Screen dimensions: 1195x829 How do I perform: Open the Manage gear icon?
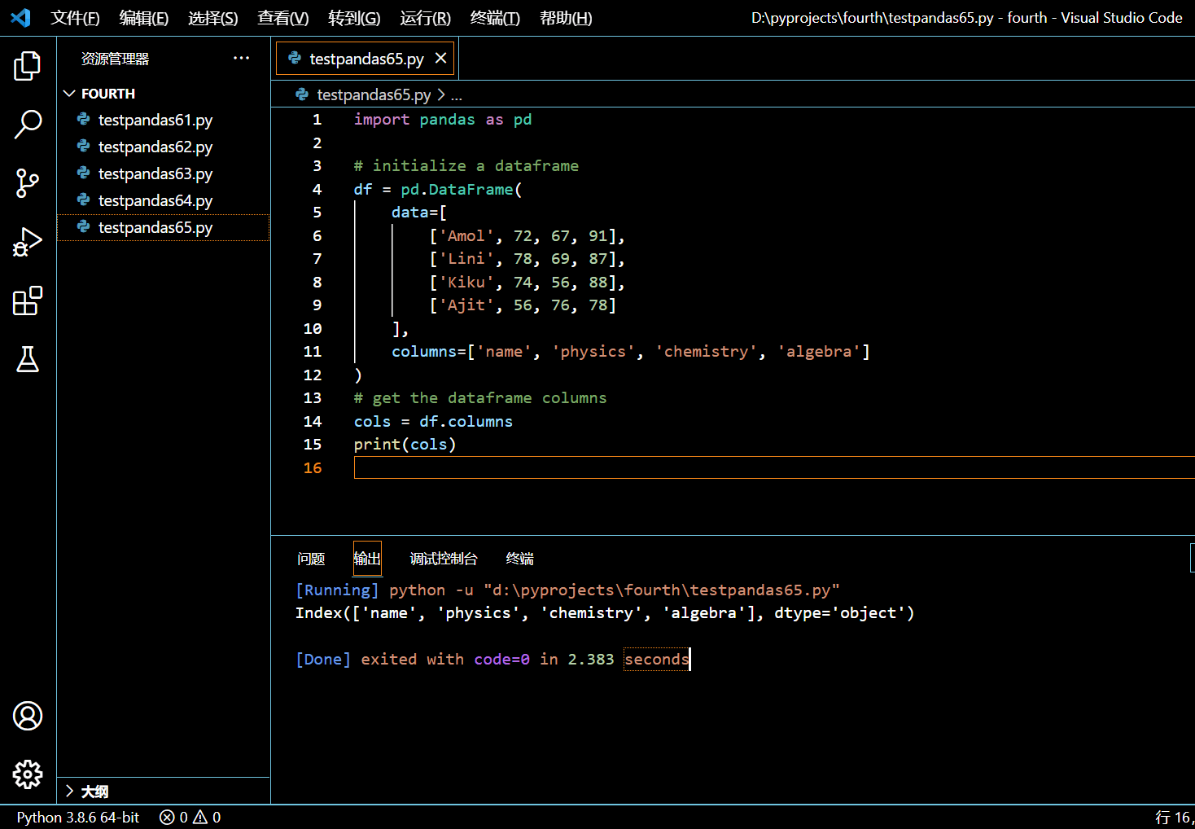(28, 774)
